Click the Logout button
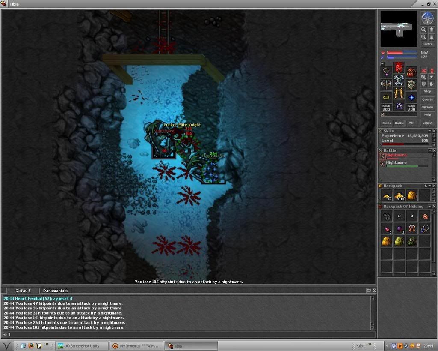 click(427, 123)
